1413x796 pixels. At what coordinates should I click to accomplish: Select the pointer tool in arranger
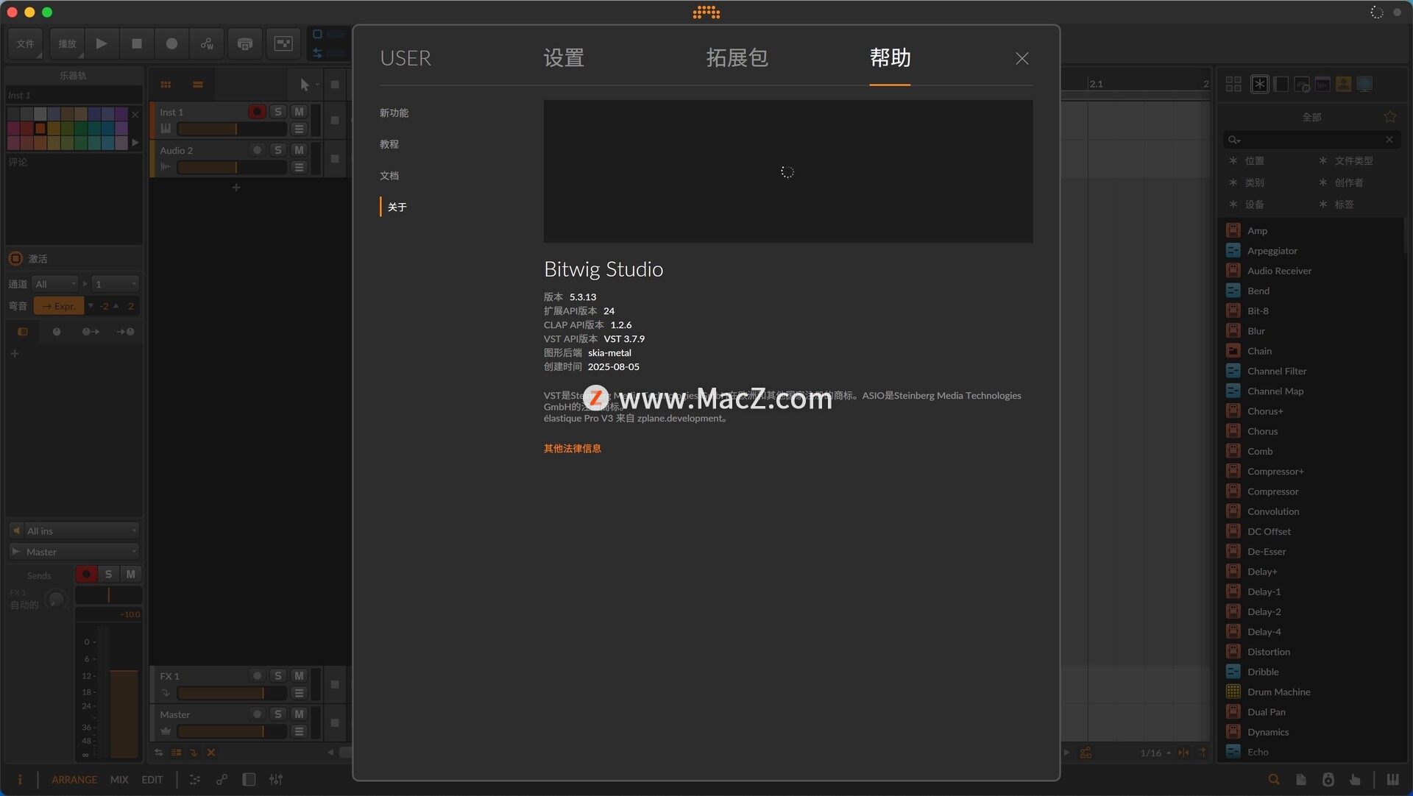(x=304, y=85)
